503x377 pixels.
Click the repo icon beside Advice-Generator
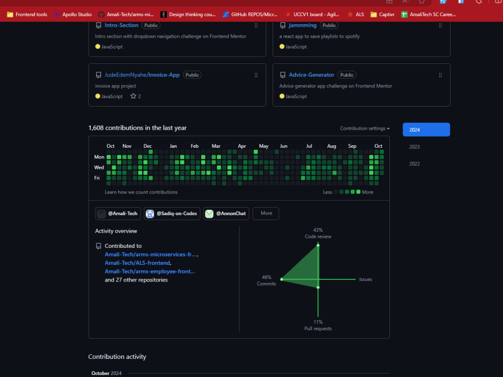(x=283, y=75)
